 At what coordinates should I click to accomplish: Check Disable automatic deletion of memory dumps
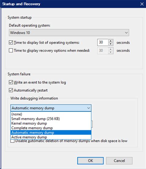pyautogui.click(x=13, y=141)
